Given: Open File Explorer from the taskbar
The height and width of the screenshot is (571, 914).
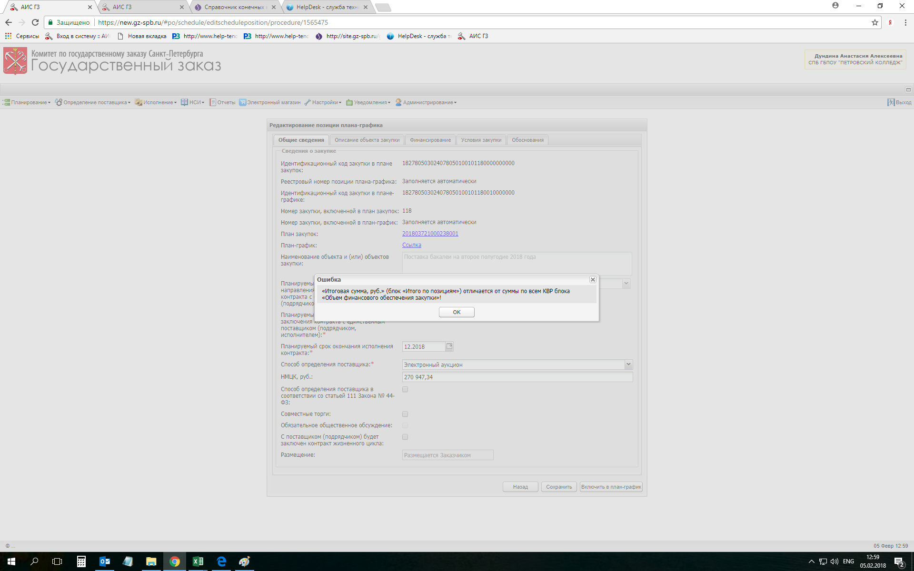Looking at the screenshot, I should click(x=151, y=561).
